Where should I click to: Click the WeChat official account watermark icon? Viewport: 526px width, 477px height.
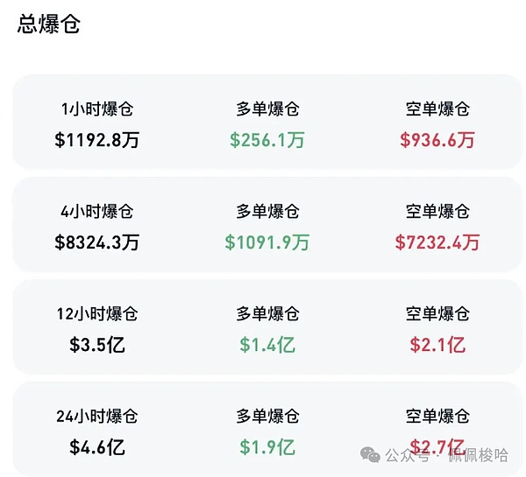tap(373, 455)
